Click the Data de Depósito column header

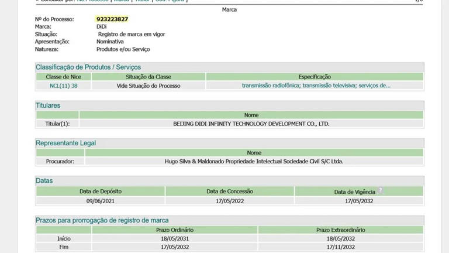tap(101, 192)
